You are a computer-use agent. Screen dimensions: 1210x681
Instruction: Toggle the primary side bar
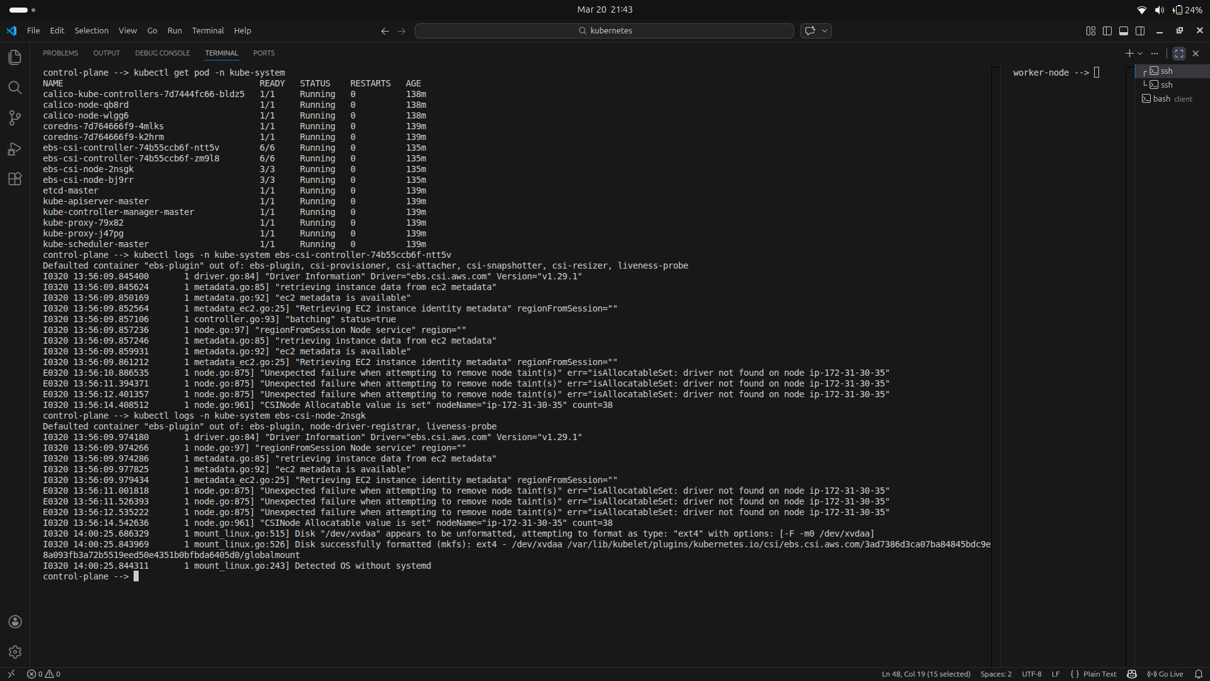1107,31
